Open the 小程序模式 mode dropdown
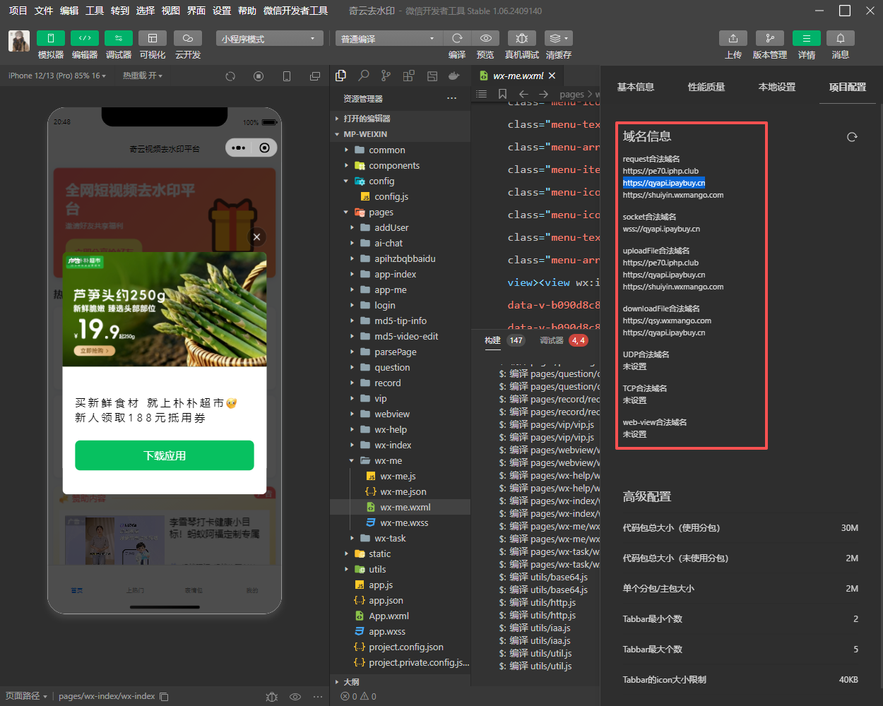The height and width of the screenshot is (706, 883). pyautogui.click(x=269, y=39)
